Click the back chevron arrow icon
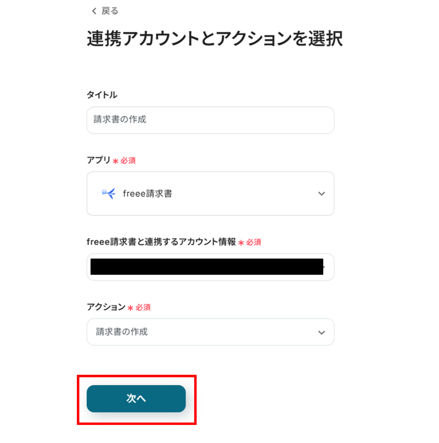The image size is (439, 443). point(94,11)
